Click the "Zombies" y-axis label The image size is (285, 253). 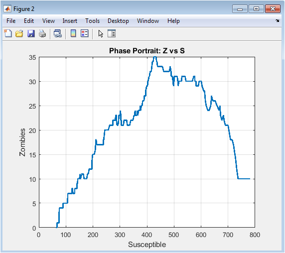pyautogui.click(x=22, y=142)
